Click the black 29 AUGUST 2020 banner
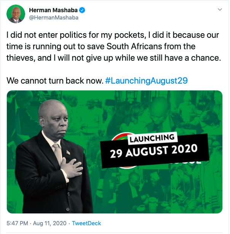 155,151
